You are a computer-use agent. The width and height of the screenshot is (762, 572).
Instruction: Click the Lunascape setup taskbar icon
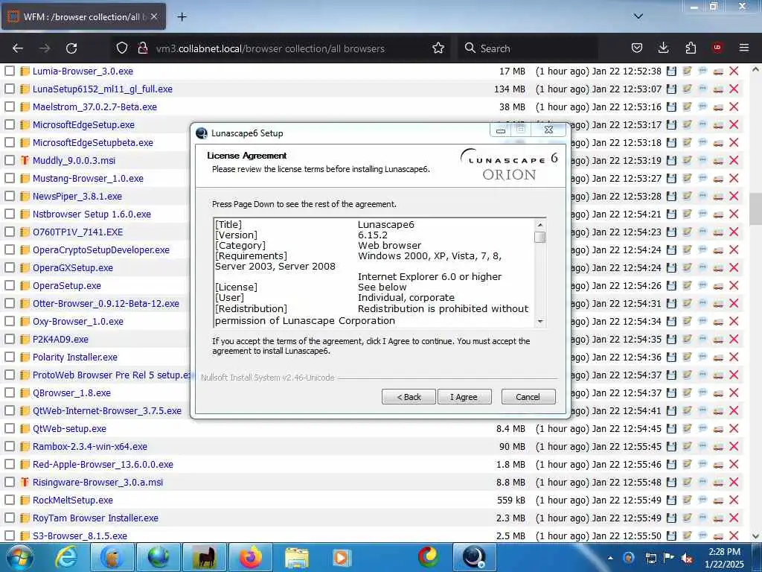[x=474, y=557]
